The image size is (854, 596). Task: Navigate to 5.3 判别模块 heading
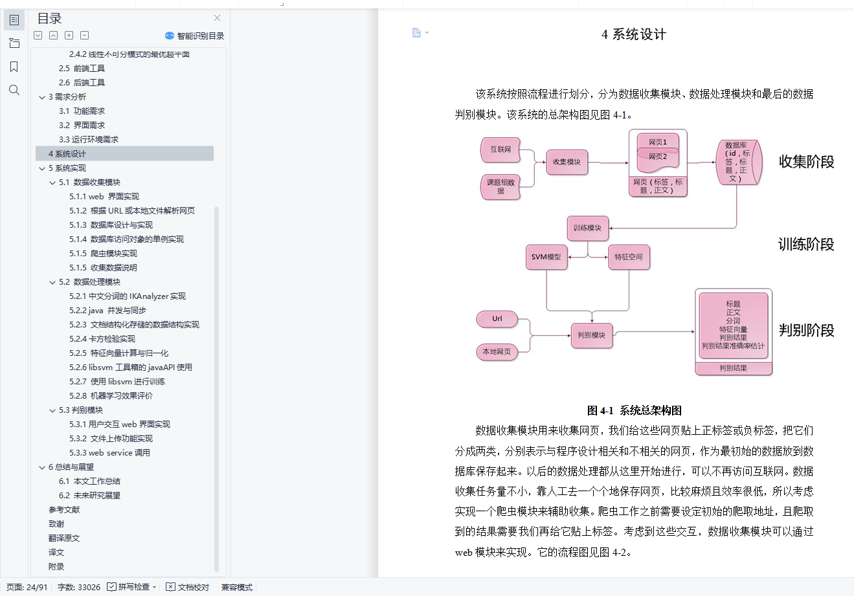coord(81,410)
